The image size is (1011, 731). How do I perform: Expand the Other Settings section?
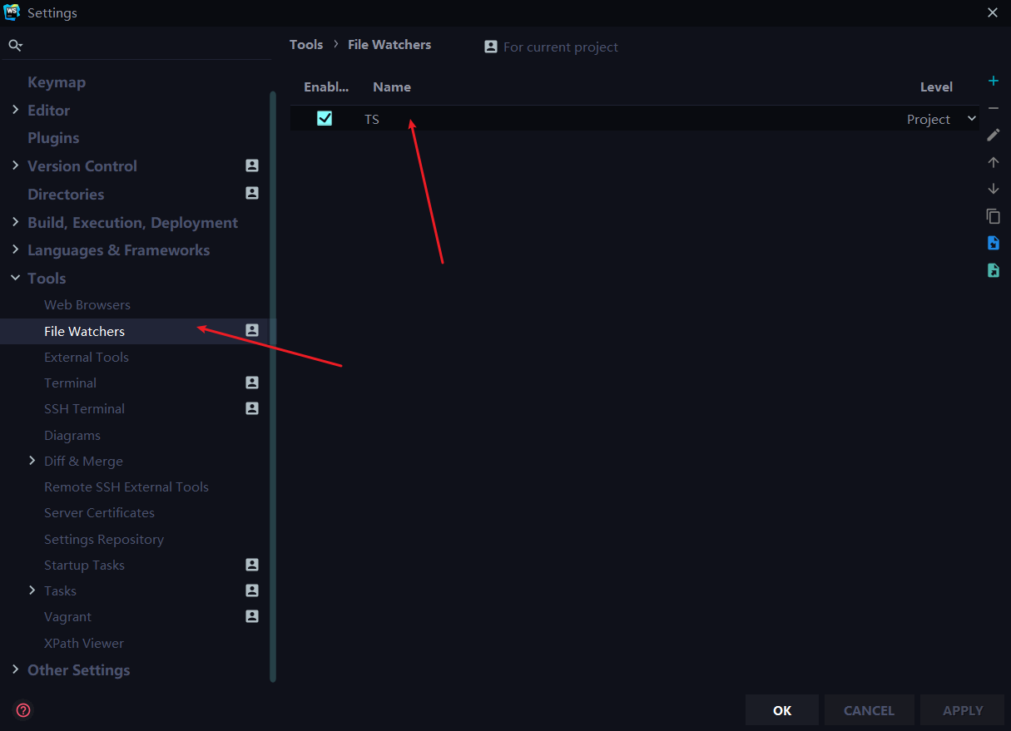pyautogui.click(x=15, y=669)
